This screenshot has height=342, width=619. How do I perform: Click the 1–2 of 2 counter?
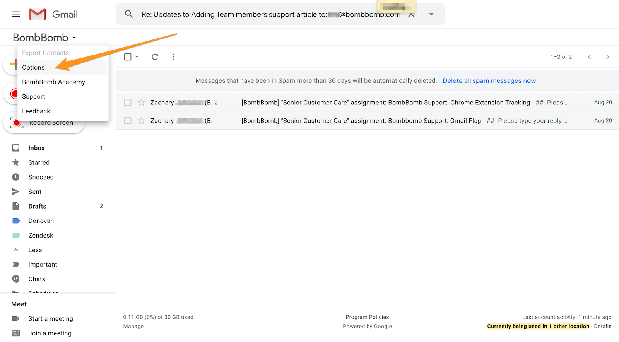coord(561,57)
